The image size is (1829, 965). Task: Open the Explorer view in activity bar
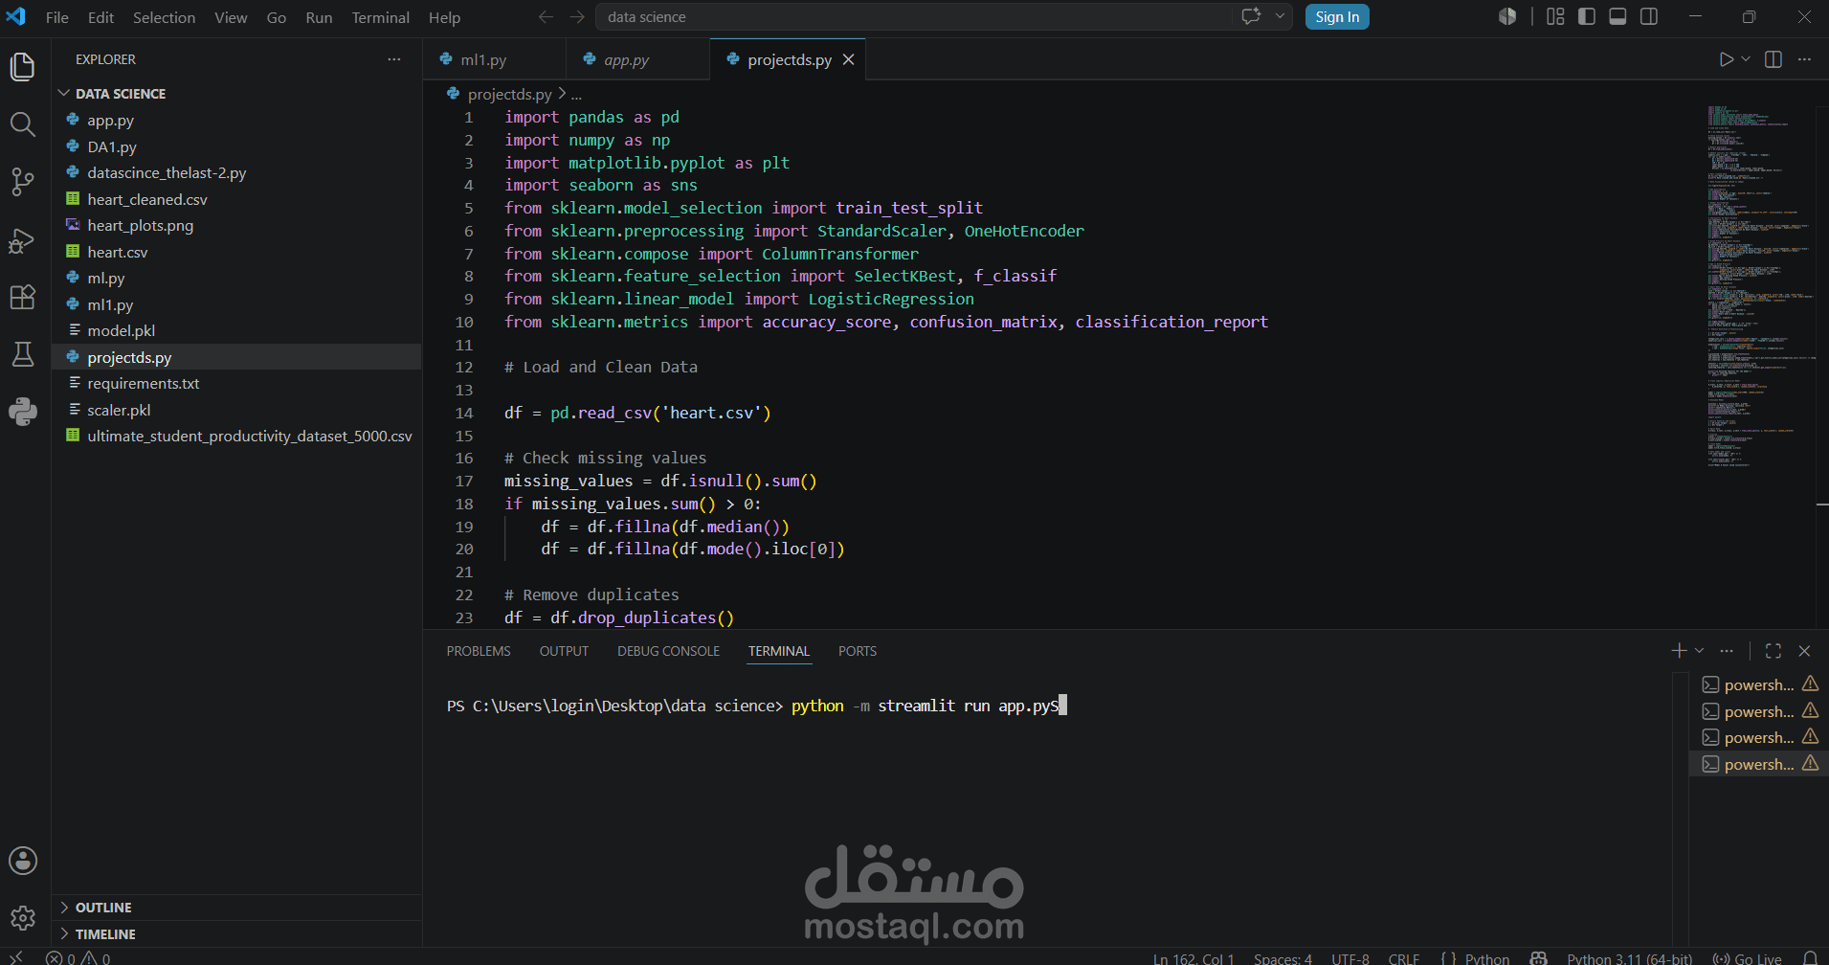click(23, 66)
